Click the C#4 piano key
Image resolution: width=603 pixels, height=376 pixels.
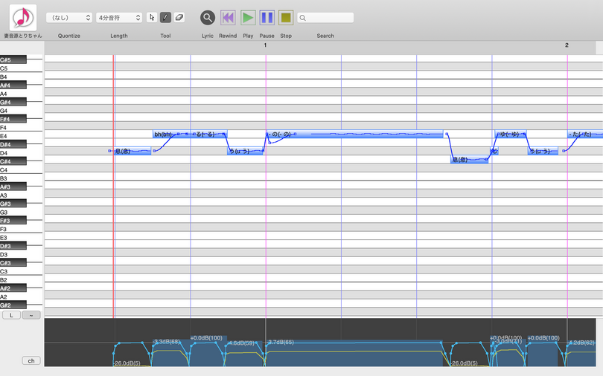pyautogui.click(x=13, y=161)
